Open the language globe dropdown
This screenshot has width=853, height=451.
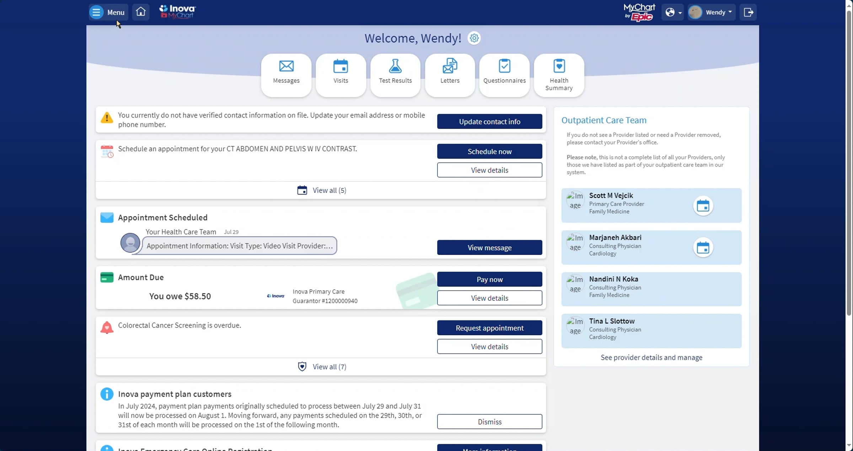click(672, 12)
